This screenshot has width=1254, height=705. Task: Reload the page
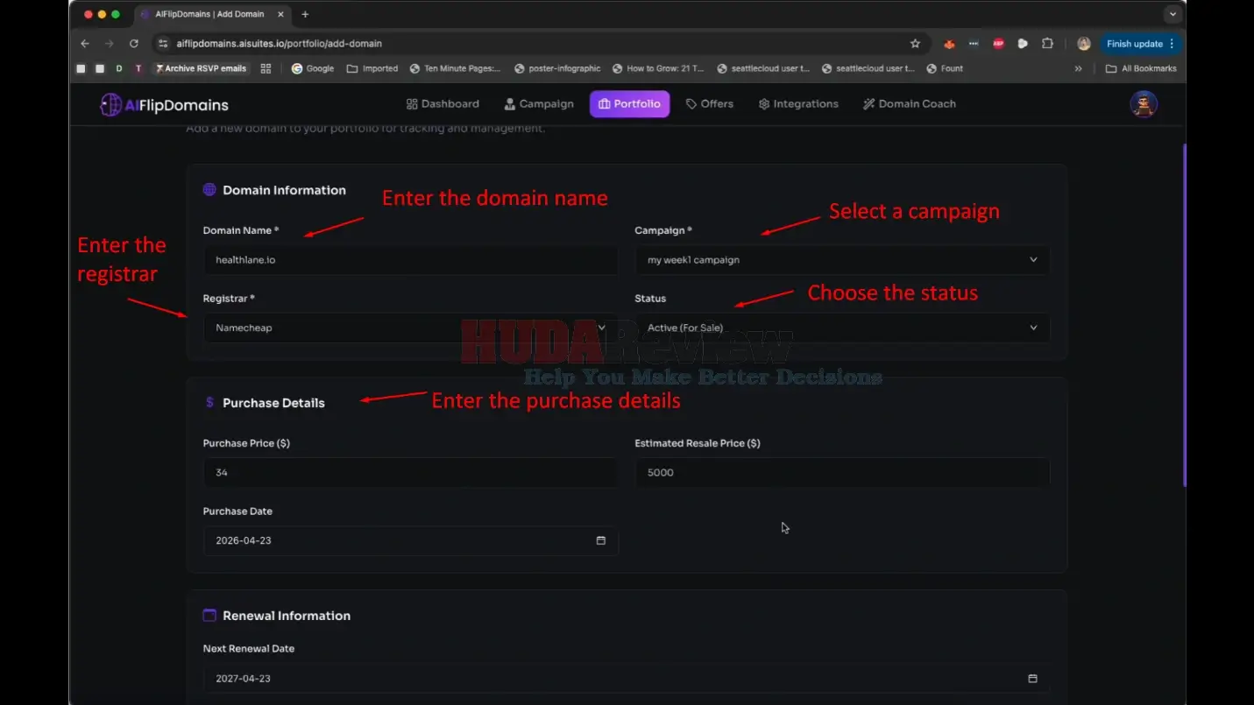coord(134,44)
